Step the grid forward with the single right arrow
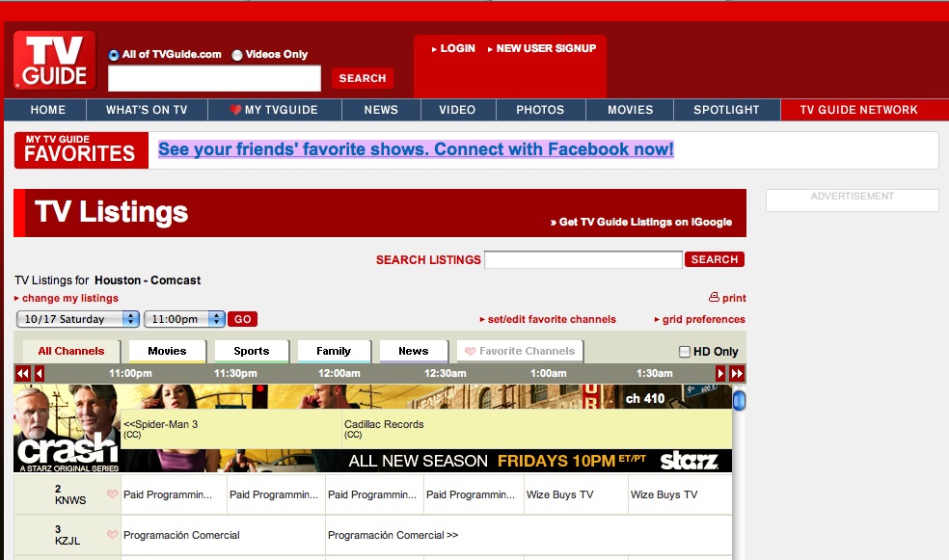Image resolution: width=949 pixels, height=560 pixels. click(720, 373)
